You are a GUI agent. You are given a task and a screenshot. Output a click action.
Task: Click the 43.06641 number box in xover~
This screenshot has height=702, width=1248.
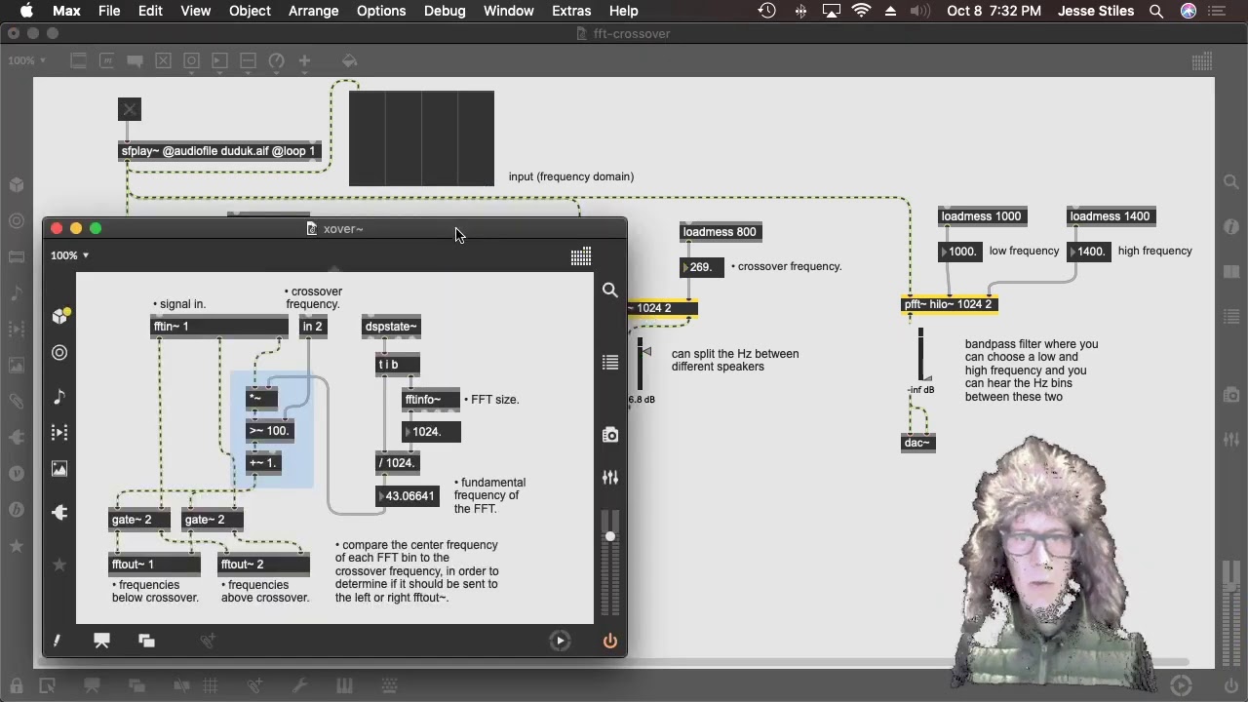coord(407,496)
